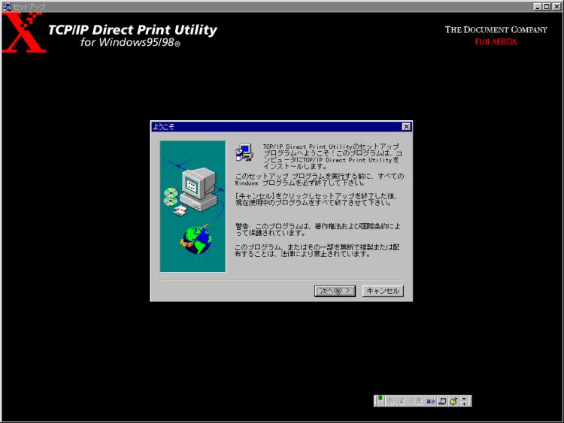Click the blue 英小 character mode icon

(431, 401)
